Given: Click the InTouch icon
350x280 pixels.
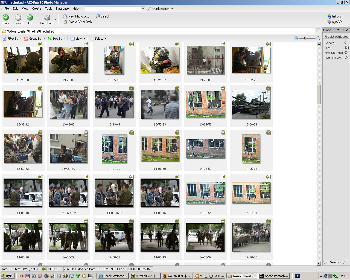Looking at the screenshot, I should (329, 16).
